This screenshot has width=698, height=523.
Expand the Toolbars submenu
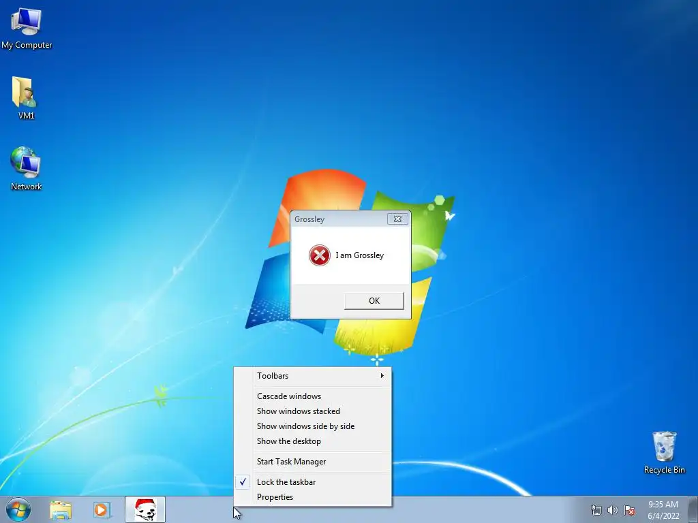coord(312,376)
